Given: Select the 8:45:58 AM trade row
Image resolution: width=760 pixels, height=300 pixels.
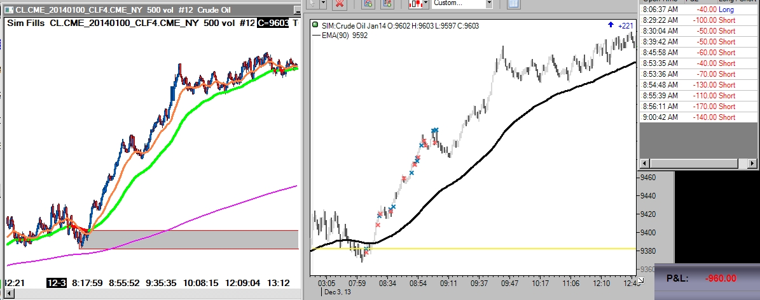Looking at the screenshot, I should [698, 52].
